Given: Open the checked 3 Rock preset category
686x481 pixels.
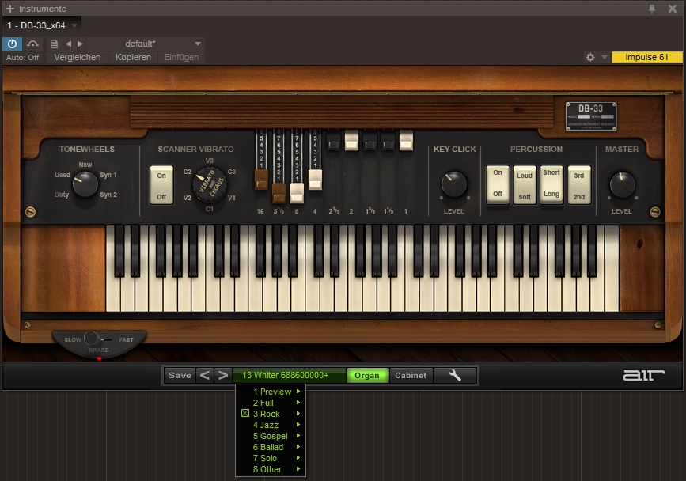Looking at the screenshot, I should click(x=271, y=414).
